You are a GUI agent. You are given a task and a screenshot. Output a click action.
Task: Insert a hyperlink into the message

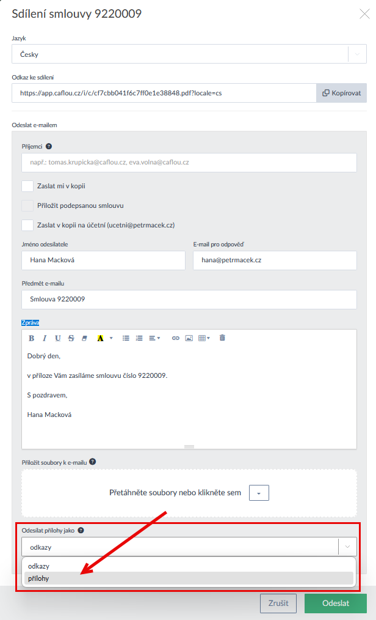click(176, 338)
